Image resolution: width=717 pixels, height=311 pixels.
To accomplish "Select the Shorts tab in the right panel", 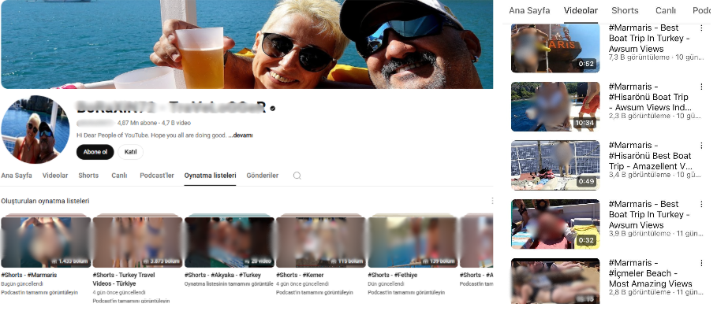I will pyautogui.click(x=625, y=10).
